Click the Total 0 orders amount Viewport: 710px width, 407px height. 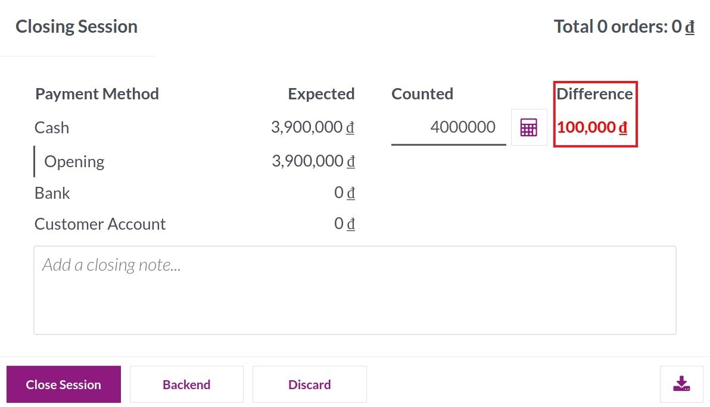click(x=624, y=26)
